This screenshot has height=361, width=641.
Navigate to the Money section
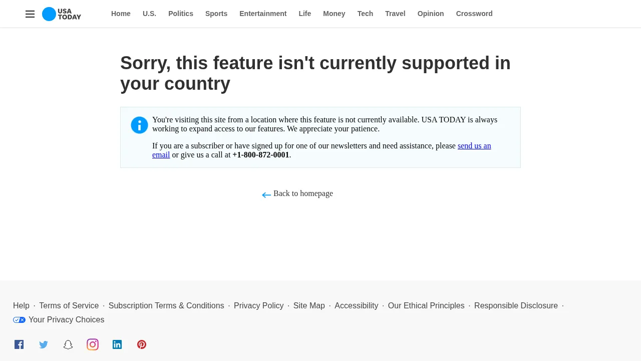point(334,14)
